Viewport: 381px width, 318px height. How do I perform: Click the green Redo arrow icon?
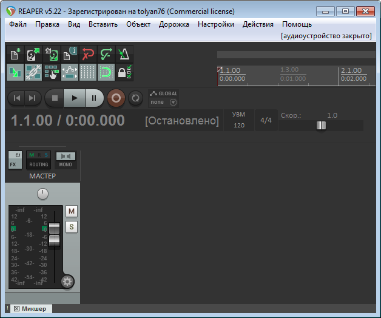point(106,54)
